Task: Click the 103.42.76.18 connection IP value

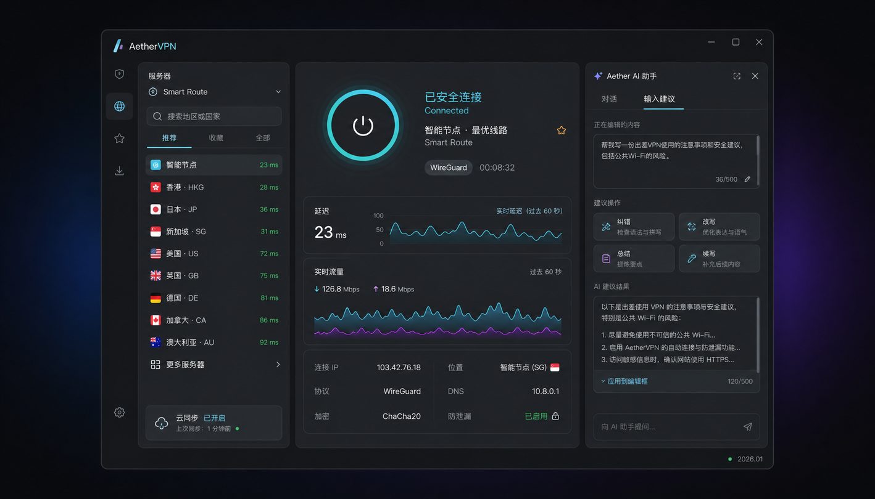Action: tap(399, 367)
